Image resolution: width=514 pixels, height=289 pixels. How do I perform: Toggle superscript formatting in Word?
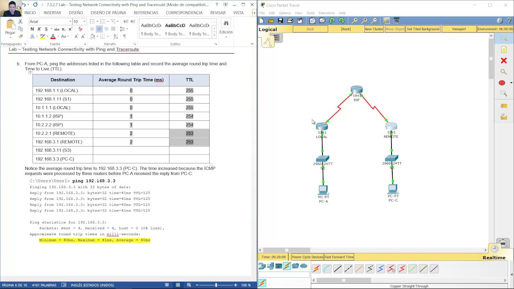(70, 29)
